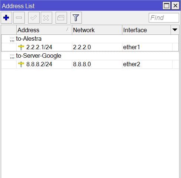The height and width of the screenshot is (178, 181).
Task: Sort by the Interface column header
Action: 147,30
